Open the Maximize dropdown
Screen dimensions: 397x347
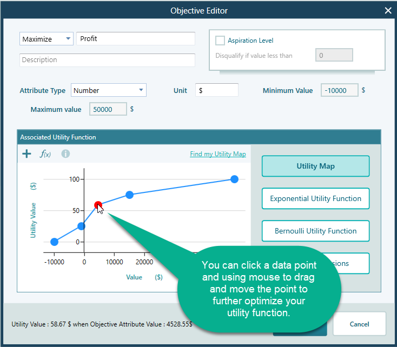[47, 39]
